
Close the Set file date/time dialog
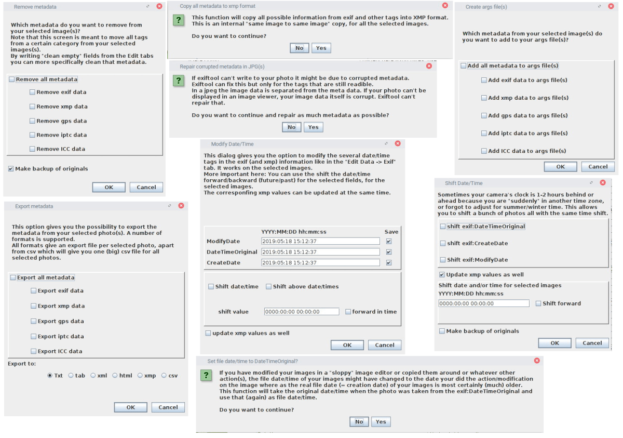point(537,361)
